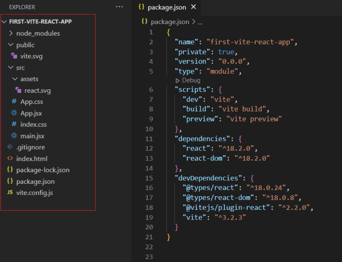Open the index.css file
The height and width of the screenshot is (262, 342).
coord(34,124)
